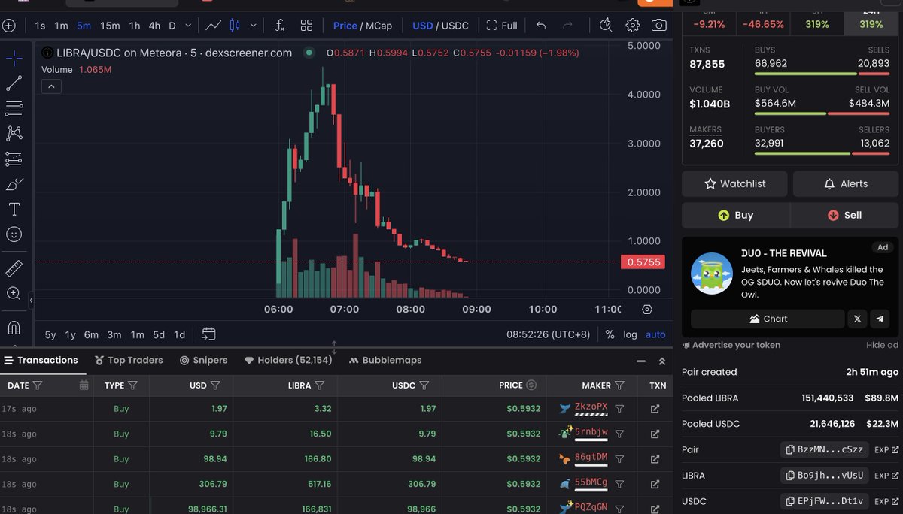Toggle the magnet snapping mode
The width and height of the screenshot is (903, 514).
pos(14,328)
